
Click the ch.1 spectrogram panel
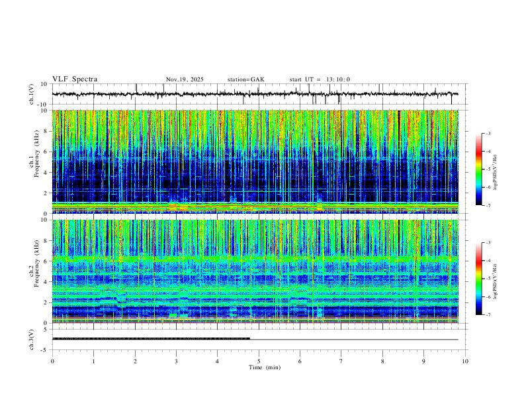pyautogui.click(x=255, y=161)
